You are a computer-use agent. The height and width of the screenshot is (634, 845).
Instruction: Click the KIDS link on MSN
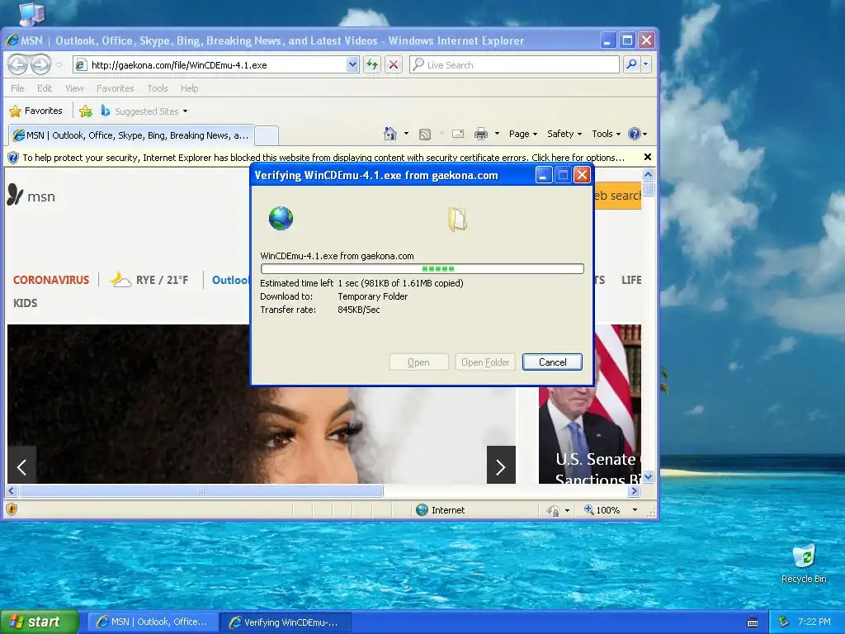(26, 303)
